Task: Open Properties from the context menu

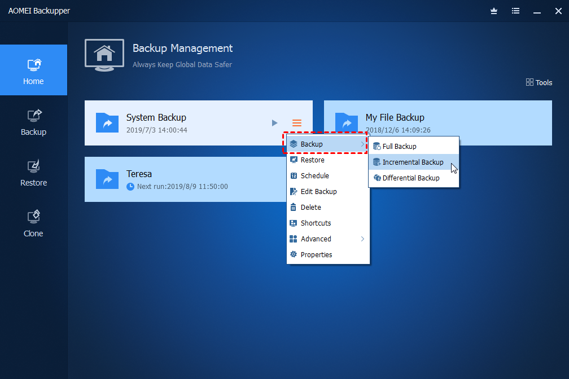Action: pyautogui.click(x=328, y=254)
